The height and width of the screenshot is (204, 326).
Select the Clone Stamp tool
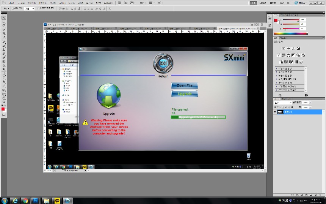[4, 50]
